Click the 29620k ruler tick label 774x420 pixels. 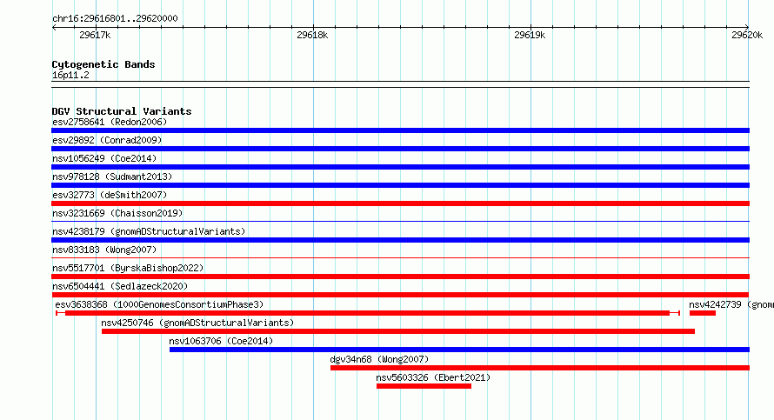coord(747,35)
